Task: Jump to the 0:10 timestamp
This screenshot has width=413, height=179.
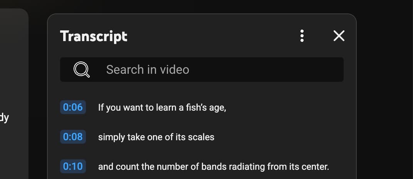Action: coord(73,167)
